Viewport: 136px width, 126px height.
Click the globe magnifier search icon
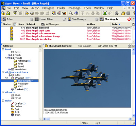tap(76, 13)
